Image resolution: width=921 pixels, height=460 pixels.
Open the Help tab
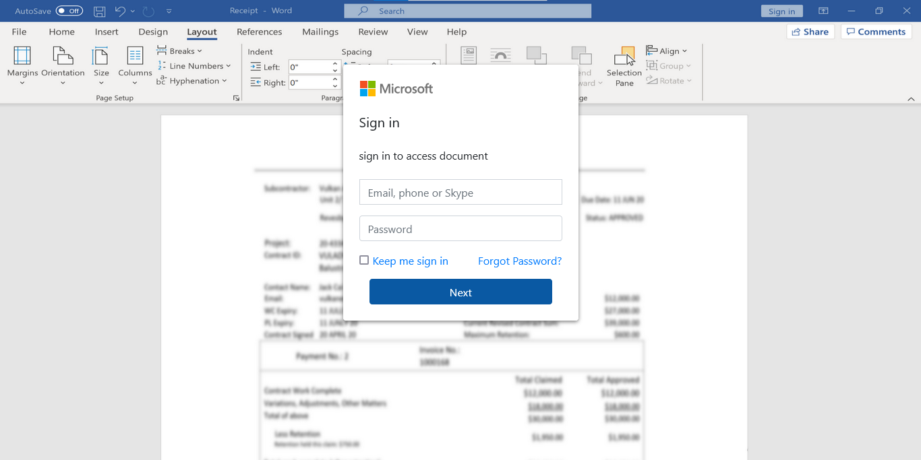[x=456, y=32]
